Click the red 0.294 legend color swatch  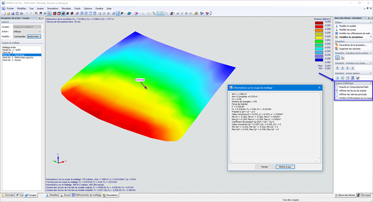click(319, 23)
